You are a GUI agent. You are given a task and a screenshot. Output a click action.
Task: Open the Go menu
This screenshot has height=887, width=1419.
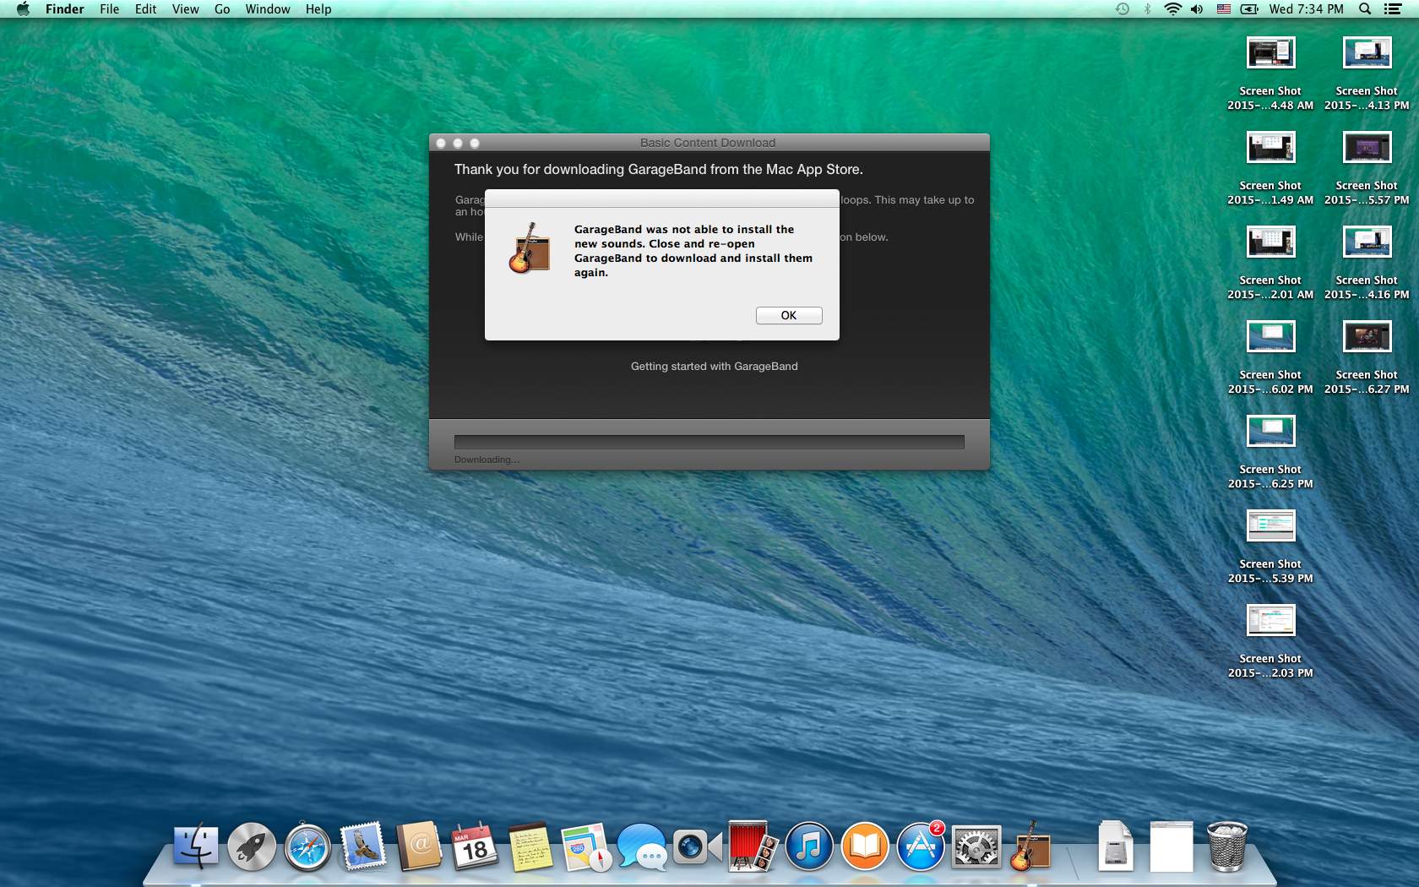(222, 9)
